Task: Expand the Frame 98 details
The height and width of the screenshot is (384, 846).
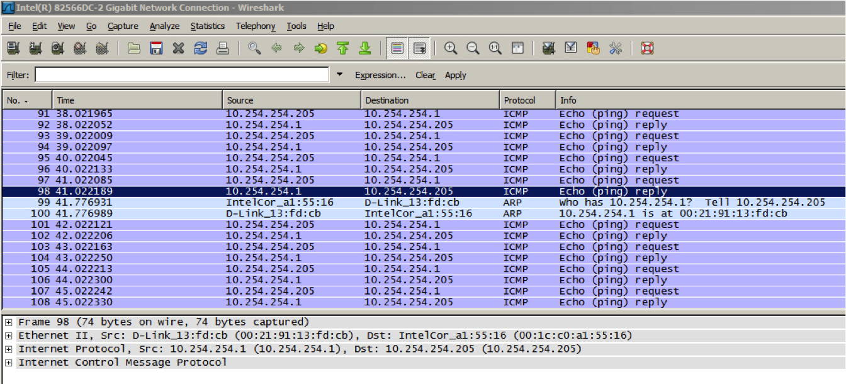Action: [9, 322]
